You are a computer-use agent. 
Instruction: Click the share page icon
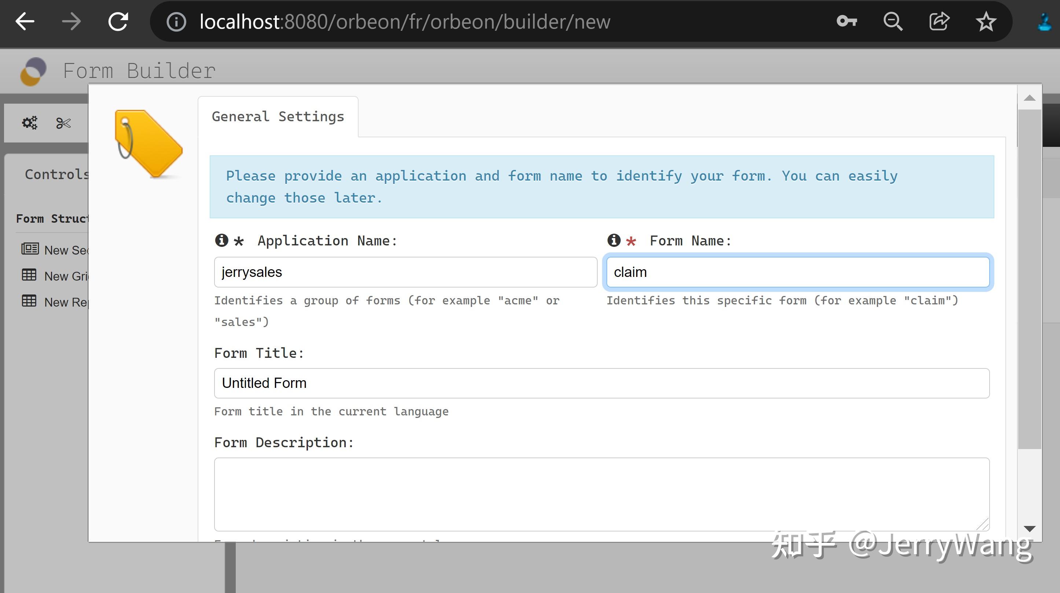939,21
